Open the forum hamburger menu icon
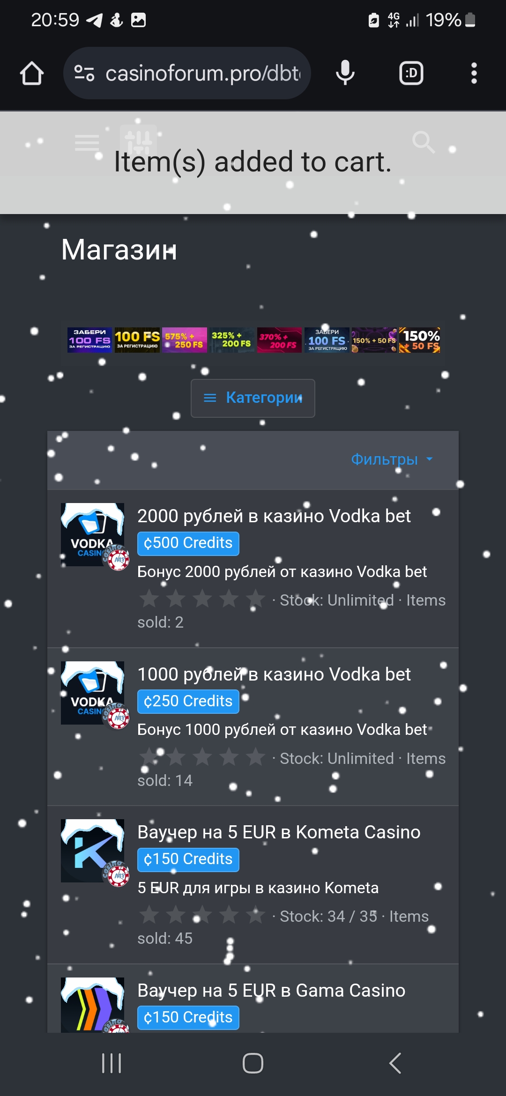The height and width of the screenshot is (1096, 506). [87, 143]
